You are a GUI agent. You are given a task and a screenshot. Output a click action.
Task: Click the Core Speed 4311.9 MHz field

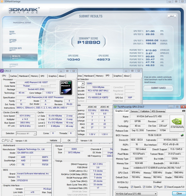tap(25, 116)
